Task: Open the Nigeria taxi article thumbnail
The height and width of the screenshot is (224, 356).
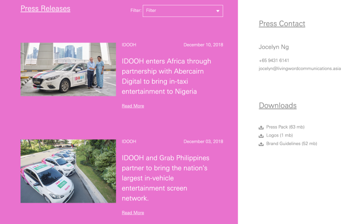Action: point(68,69)
